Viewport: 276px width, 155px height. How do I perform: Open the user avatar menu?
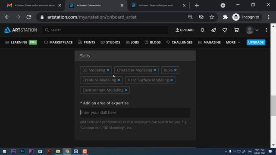[252, 30]
